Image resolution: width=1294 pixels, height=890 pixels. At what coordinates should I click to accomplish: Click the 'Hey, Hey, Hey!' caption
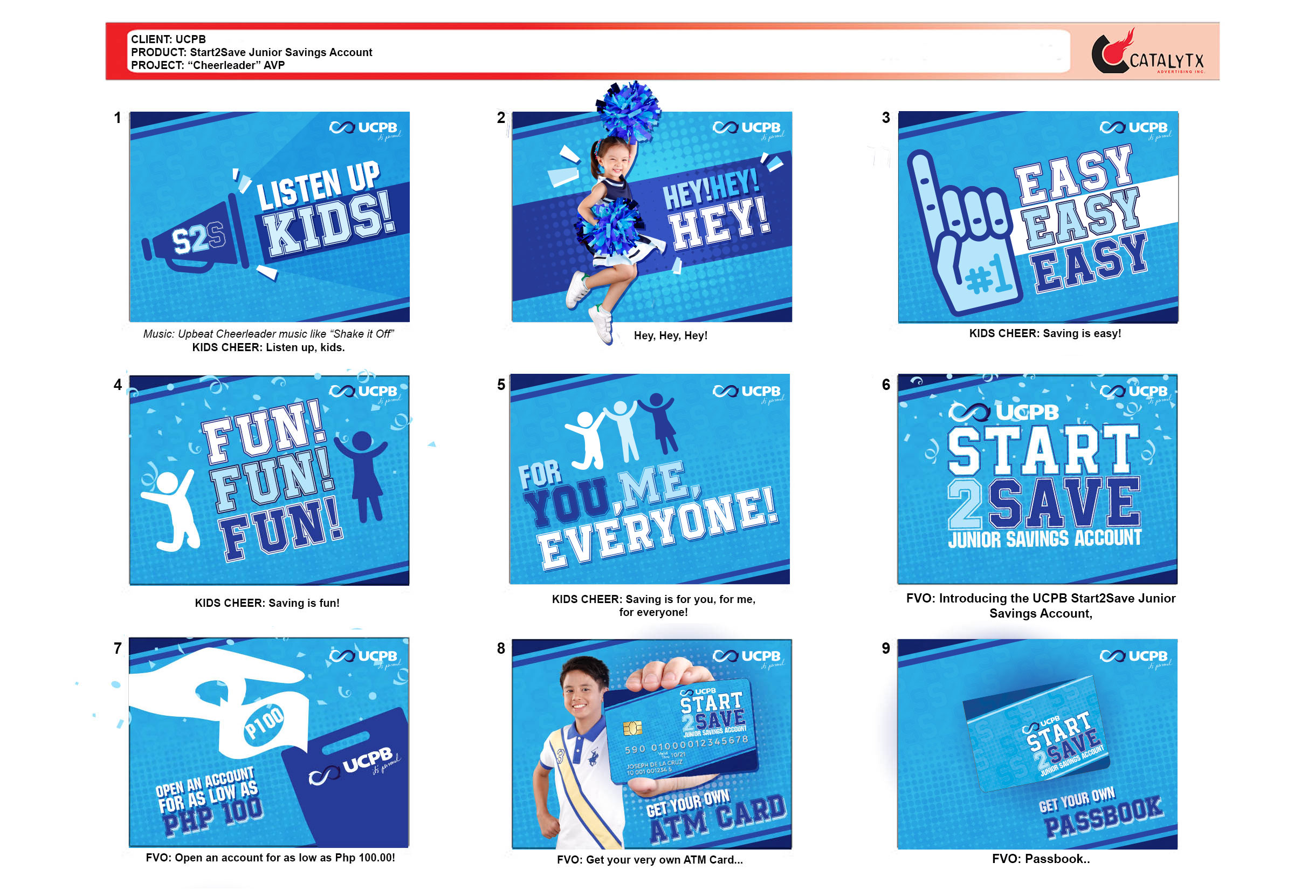[x=670, y=335]
